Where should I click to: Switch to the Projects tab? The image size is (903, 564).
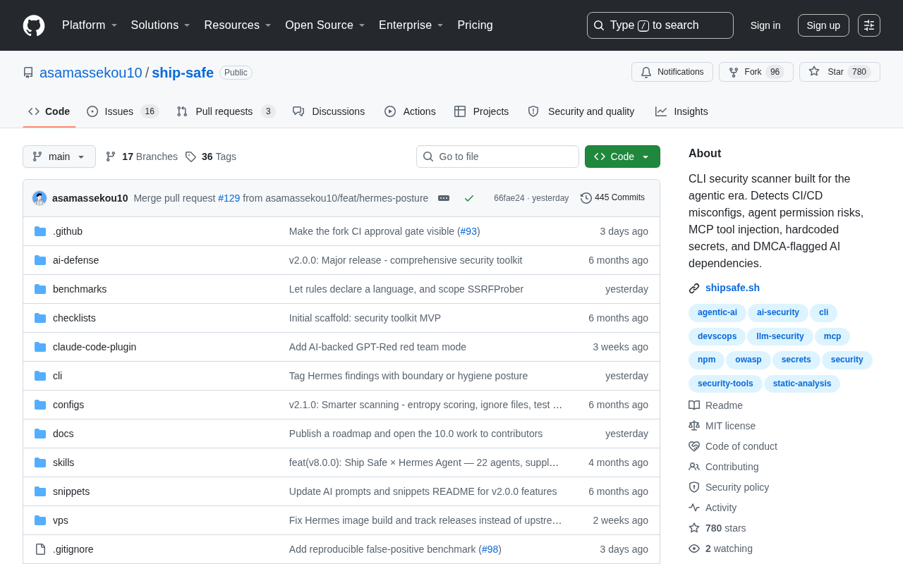tap(481, 111)
